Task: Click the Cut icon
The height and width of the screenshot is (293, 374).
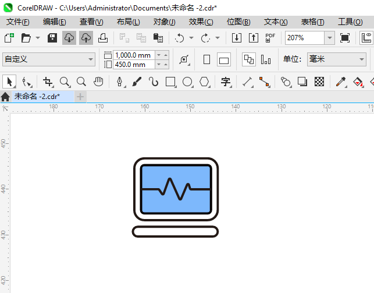Action: coord(124,38)
